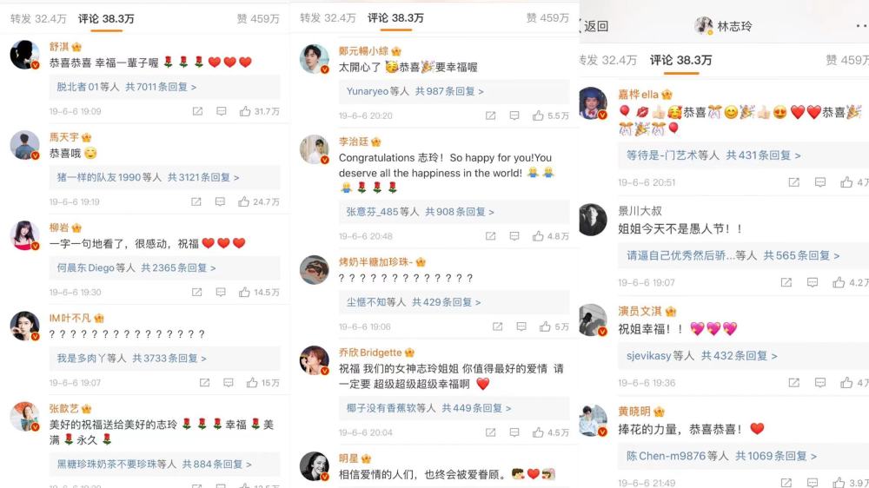Tap the reply icon on 景川大叔's comment

pos(813,282)
